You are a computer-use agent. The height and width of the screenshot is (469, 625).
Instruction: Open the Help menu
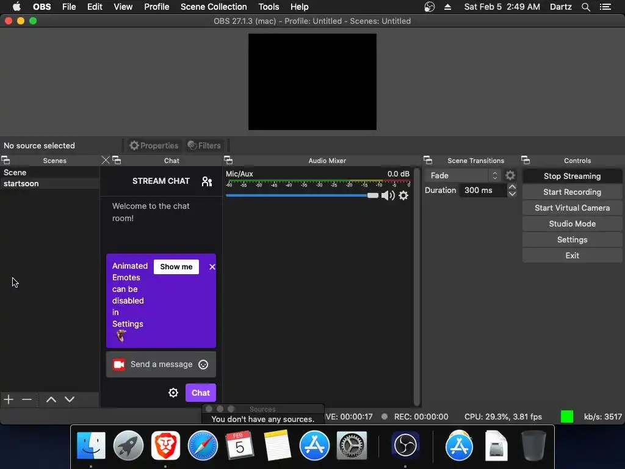[299, 7]
